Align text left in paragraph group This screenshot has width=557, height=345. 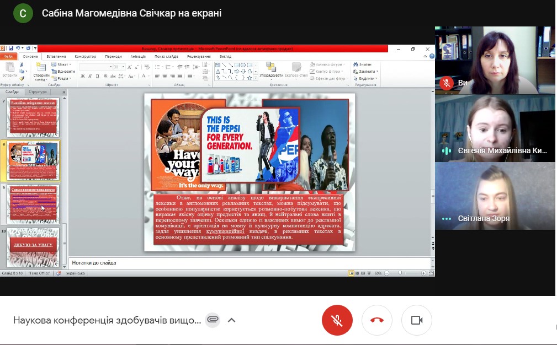tap(157, 76)
